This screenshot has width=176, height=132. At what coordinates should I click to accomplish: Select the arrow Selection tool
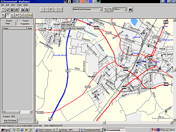[12, 15]
